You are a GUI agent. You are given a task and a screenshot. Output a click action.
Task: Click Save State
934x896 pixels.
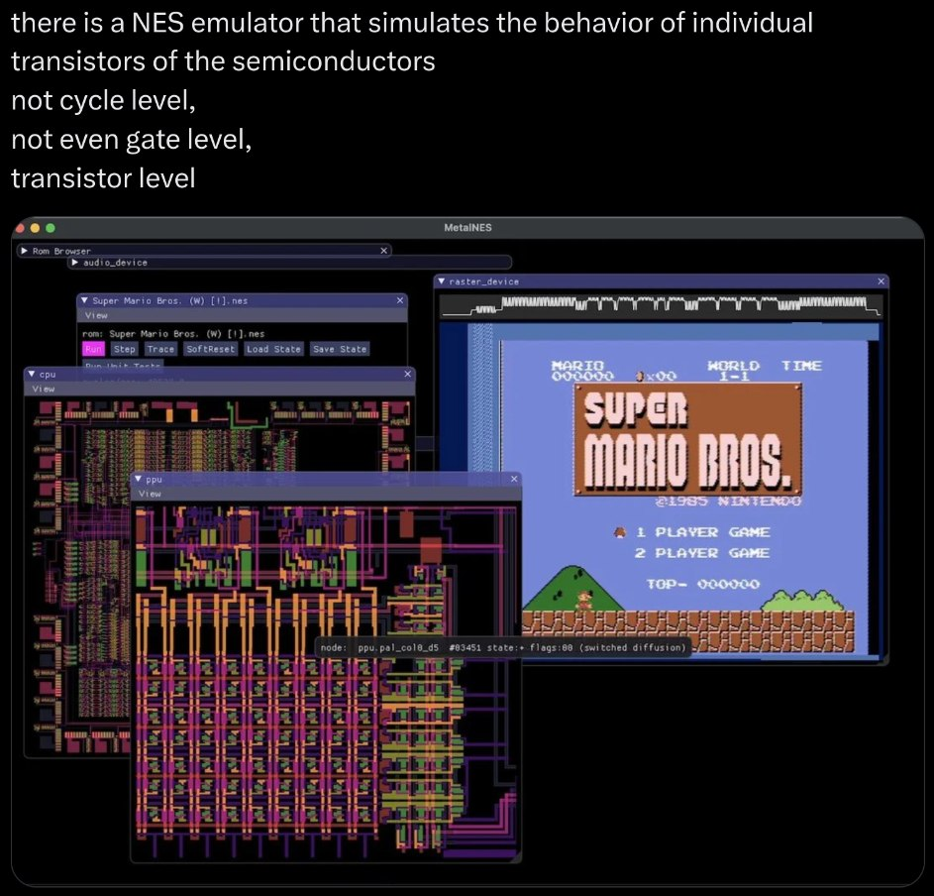pyautogui.click(x=339, y=349)
